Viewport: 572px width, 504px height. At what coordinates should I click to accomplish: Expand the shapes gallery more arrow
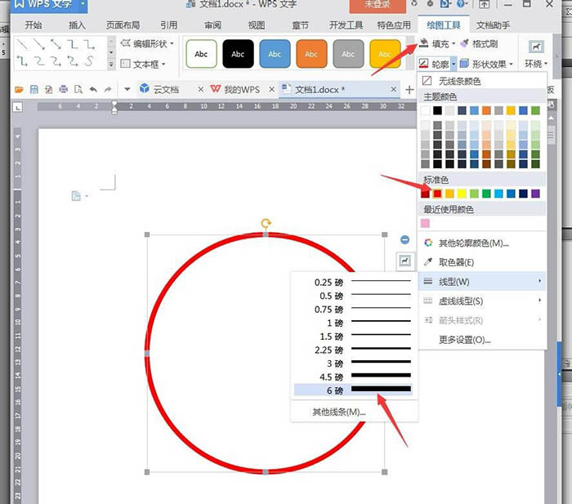(x=111, y=65)
